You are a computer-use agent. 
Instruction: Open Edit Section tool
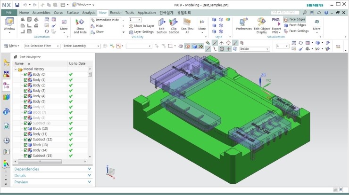click(162, 26)
